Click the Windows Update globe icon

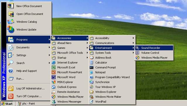tap(11, 29)
